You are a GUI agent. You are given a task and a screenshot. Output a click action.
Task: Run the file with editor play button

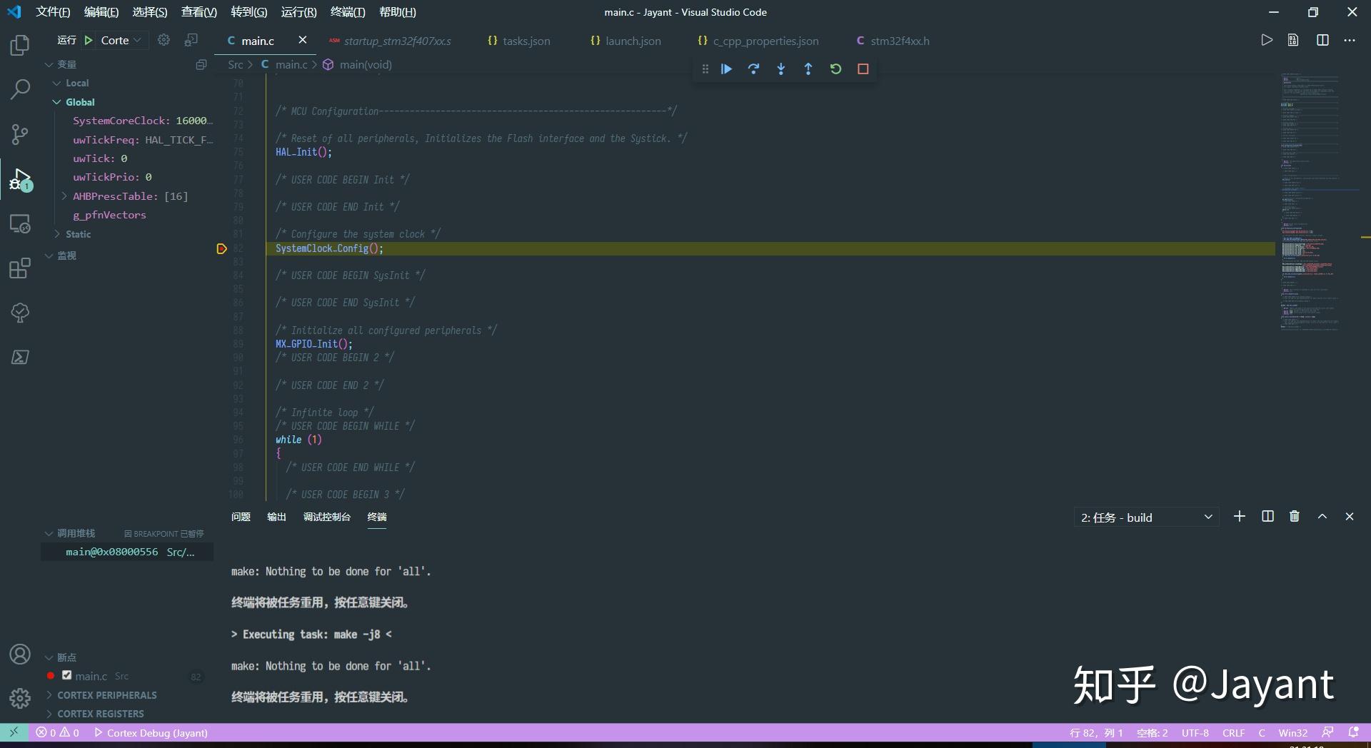click(x=1267, y=40)
